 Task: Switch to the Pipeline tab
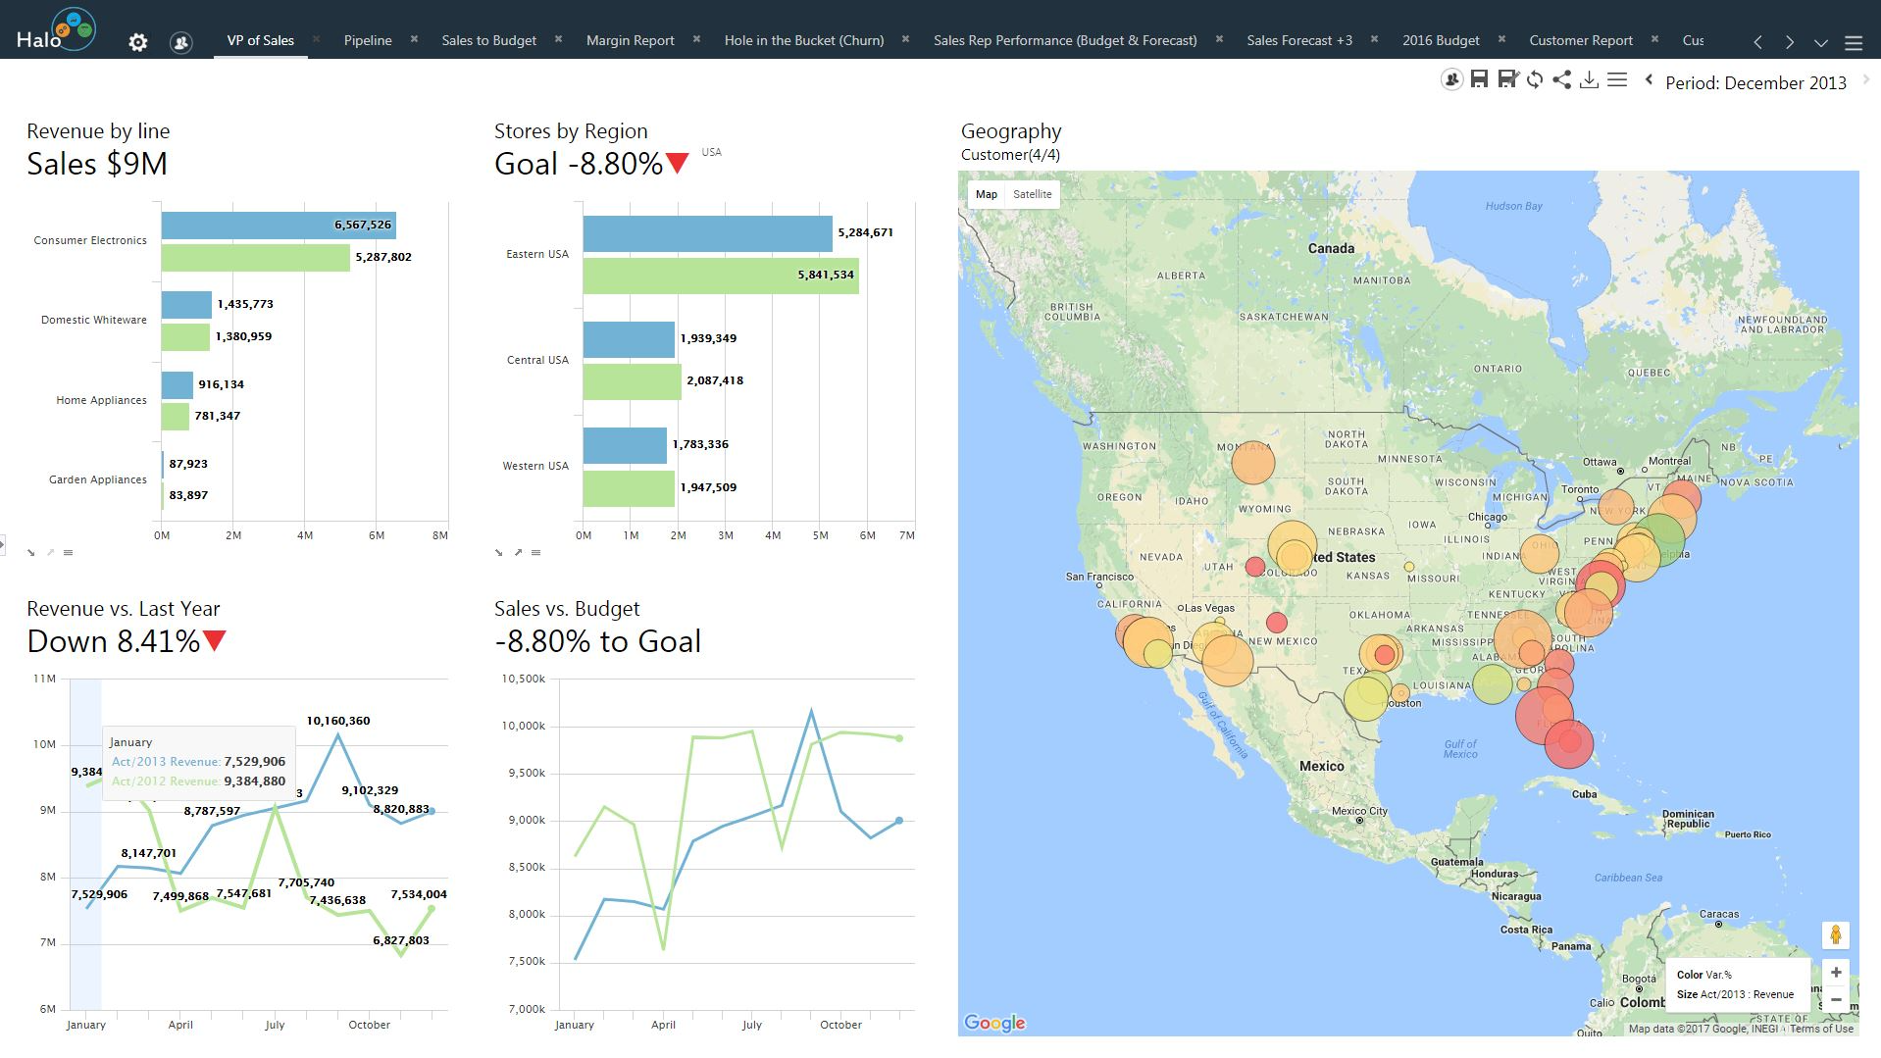click(x=368, y=40)
